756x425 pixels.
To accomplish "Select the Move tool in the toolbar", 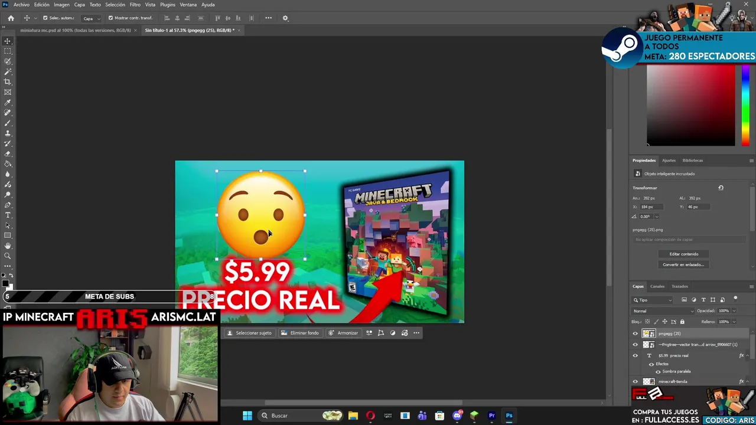I will (8, 41).
